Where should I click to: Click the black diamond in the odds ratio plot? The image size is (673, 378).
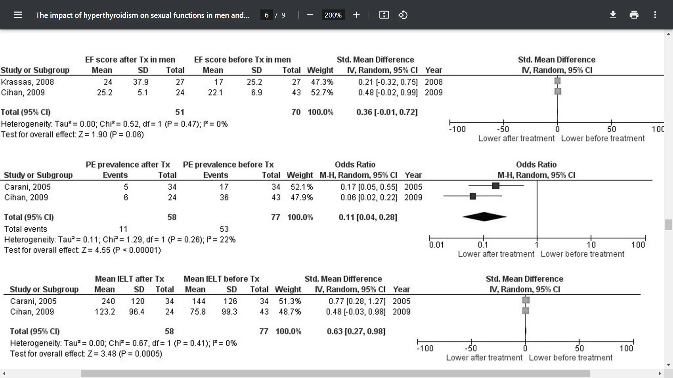point(484,217)
